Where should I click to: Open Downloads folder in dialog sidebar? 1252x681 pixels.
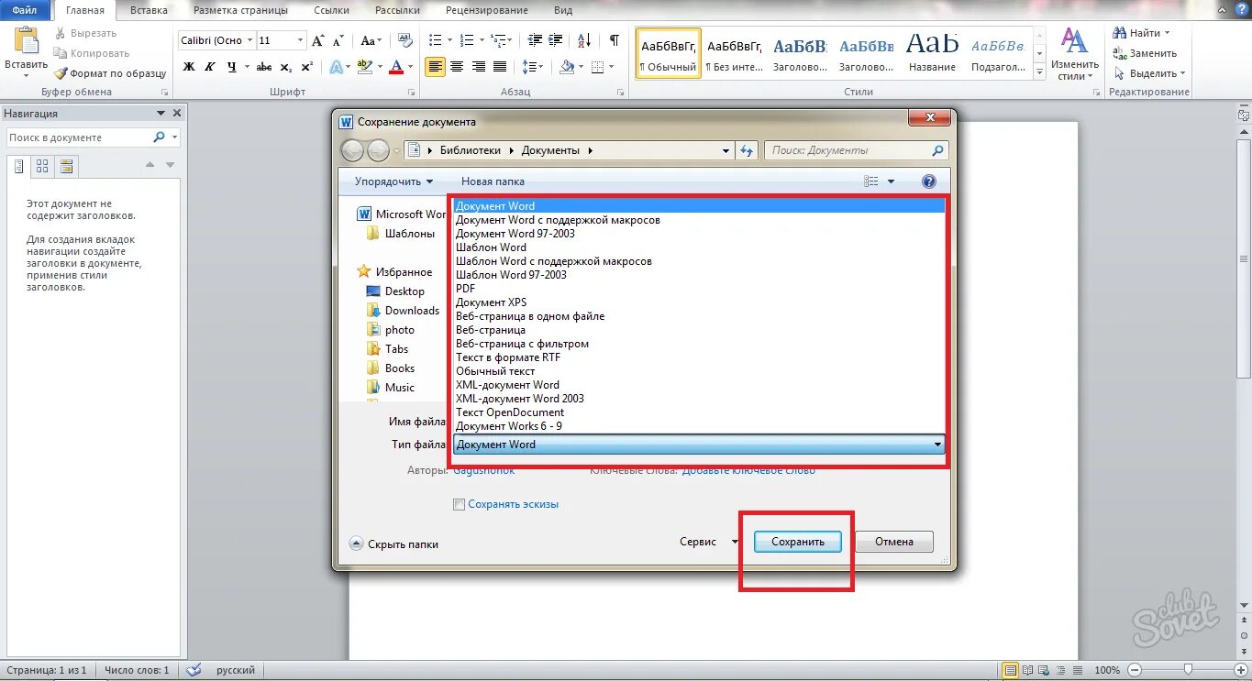pyautogui.click(x=404, y=311)
